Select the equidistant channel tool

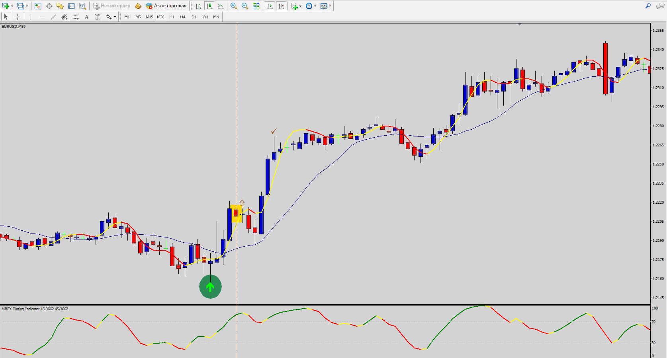click(x=64, y=17)
